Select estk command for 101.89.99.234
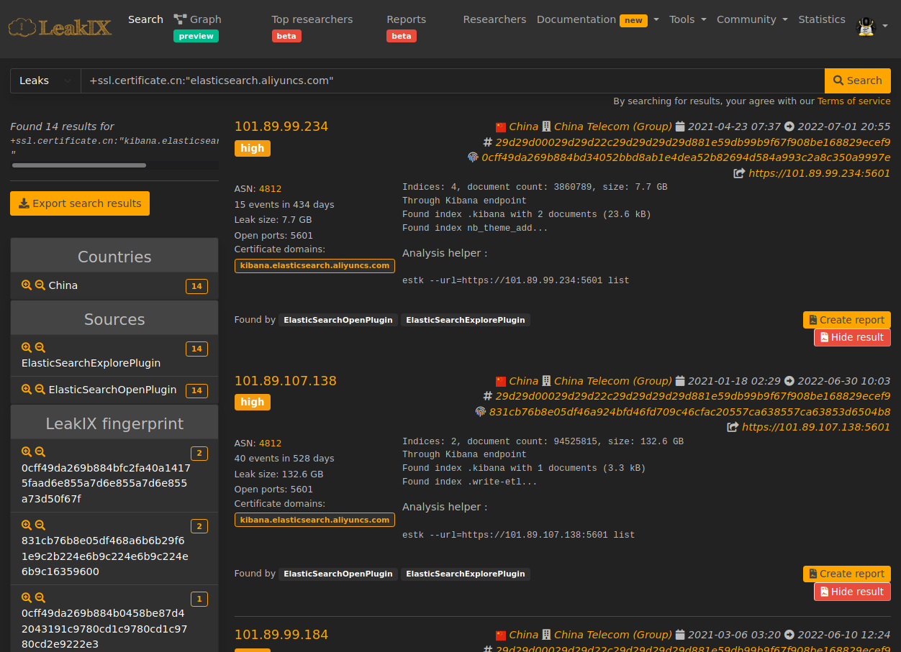 tap(515, 280)
